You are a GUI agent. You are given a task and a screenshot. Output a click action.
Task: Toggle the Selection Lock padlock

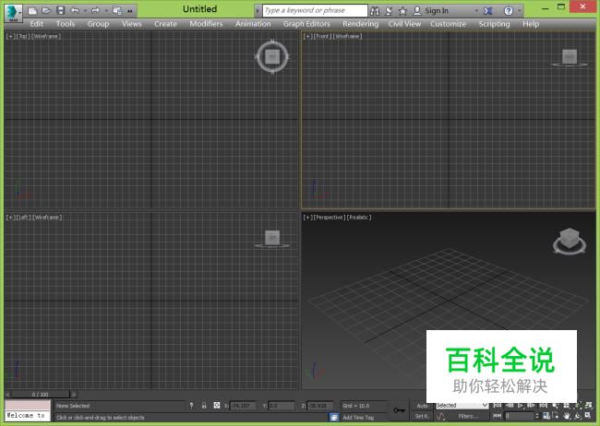click(x=204, y=406)
